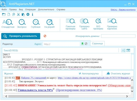Select the На рерайт check mode
137x101 pixels.
point(50,24)
